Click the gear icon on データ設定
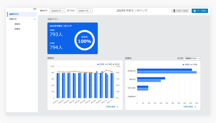 click(x=195, y=11)
